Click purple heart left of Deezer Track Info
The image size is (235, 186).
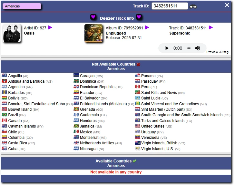pyautogui.click(x=93, y=17)
